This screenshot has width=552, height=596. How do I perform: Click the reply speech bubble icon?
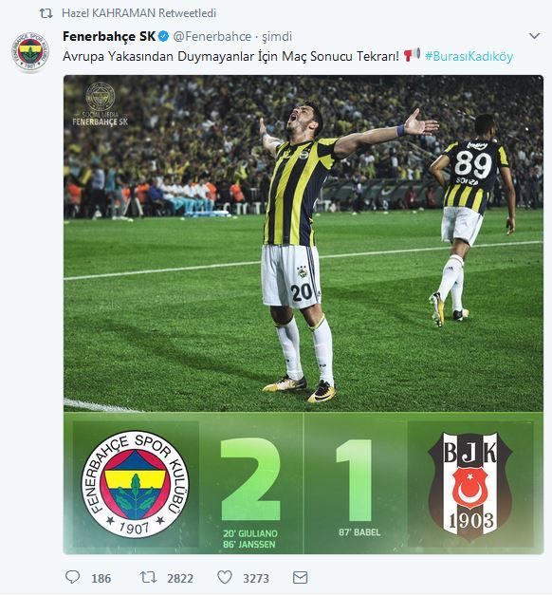[x=73, y=577]
